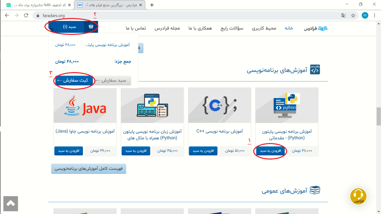This screenshot has height=214, width=381.
Task: Open the Python همراه با مثال title link
Action: point(152,134)
